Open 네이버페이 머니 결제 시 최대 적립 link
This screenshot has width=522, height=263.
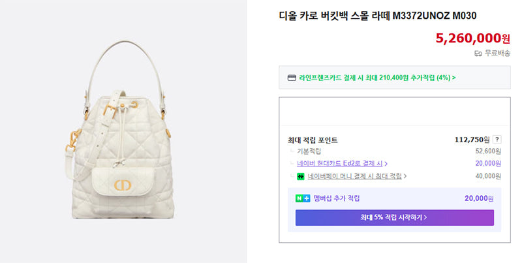coord(354,176)
